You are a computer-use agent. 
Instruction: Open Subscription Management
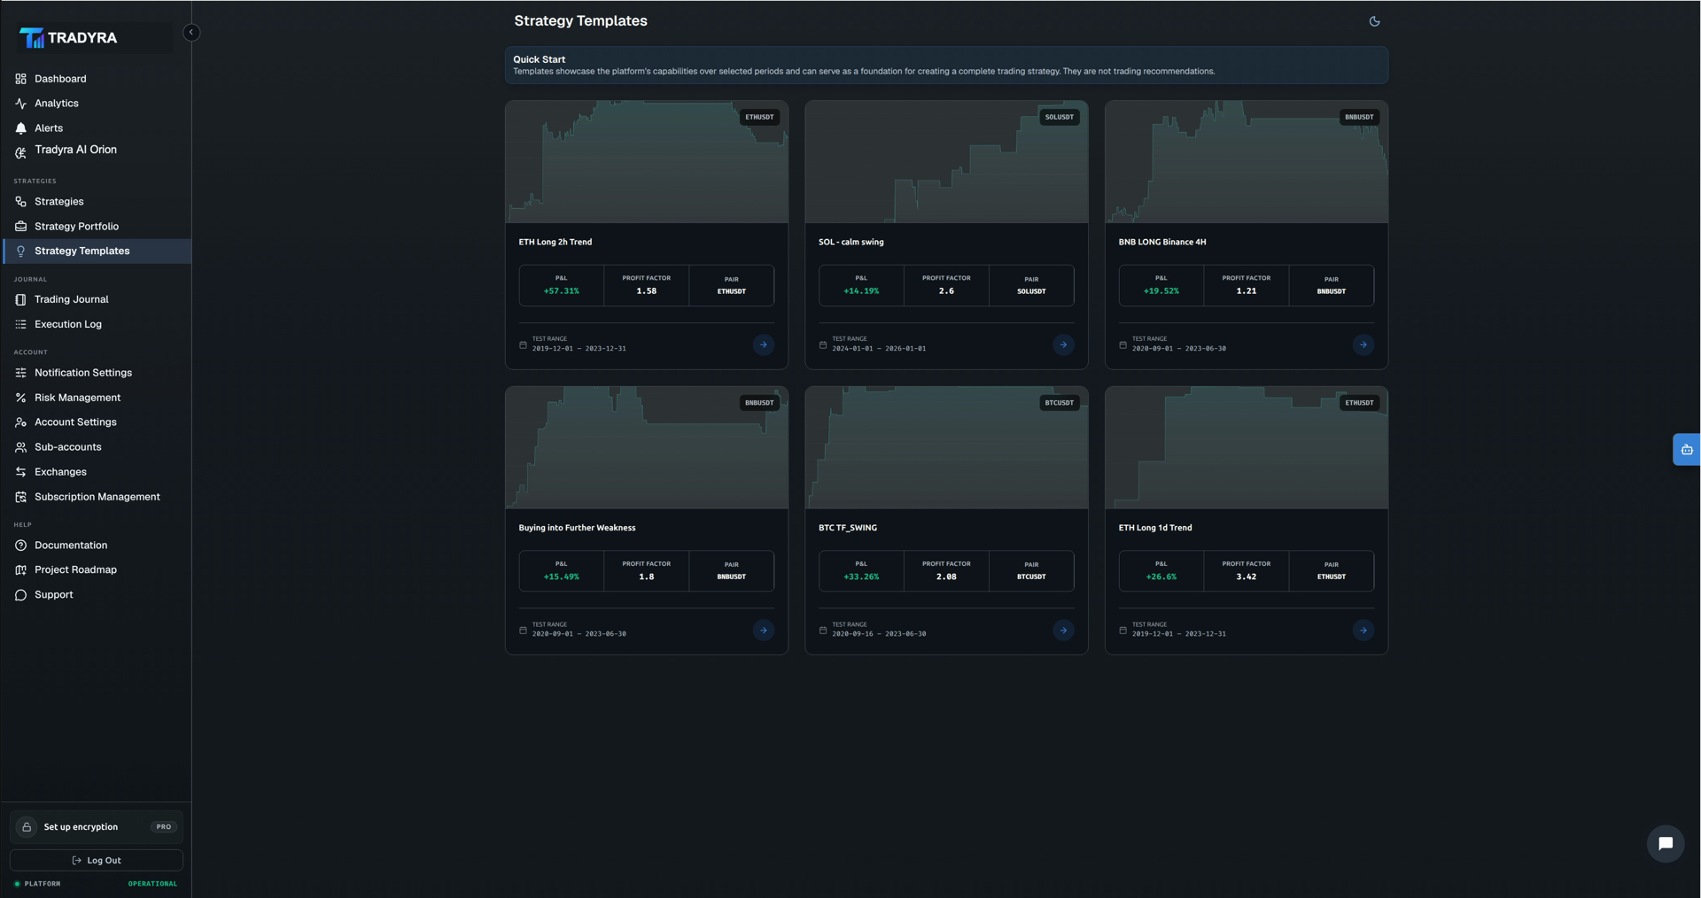click(97, 497)
